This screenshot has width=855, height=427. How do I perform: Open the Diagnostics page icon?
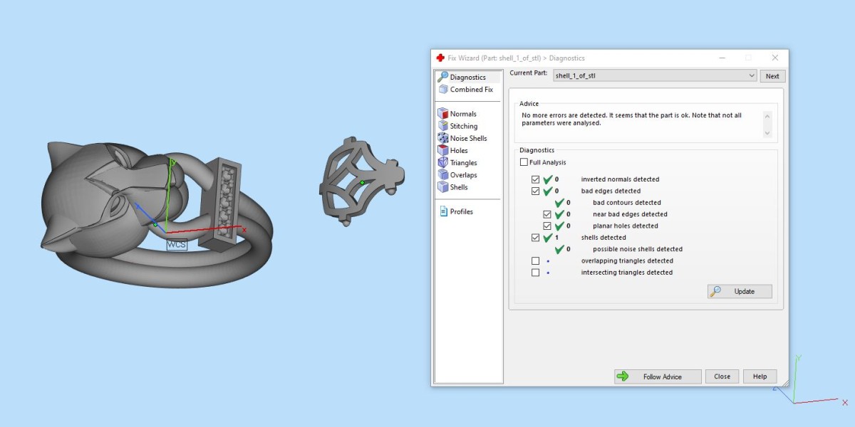(x=443, y=77)
